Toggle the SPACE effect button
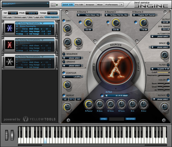Image resolution: width=172 pixels, height=147 pixels. click(x=168, y=43)
